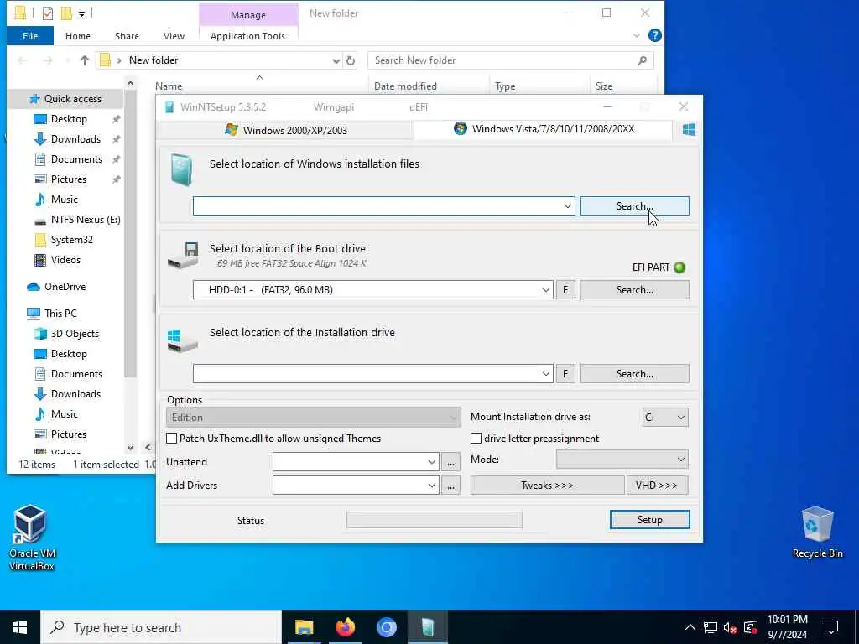Enable Patch UxTheme.dll for unsigned Themes
Screen dimensions: 859x644
coord(171,438)
